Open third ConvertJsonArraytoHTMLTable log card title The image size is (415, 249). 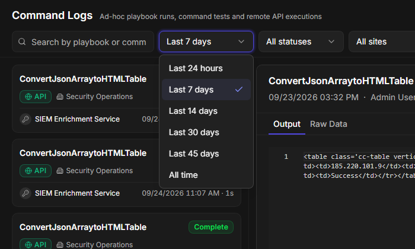pyautogui.click(x=83, y=227)
